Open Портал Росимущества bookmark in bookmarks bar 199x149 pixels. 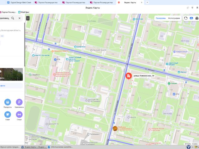(8, 12)
